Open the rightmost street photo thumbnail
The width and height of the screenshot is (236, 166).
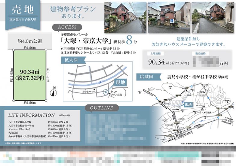tap(213, 17)
